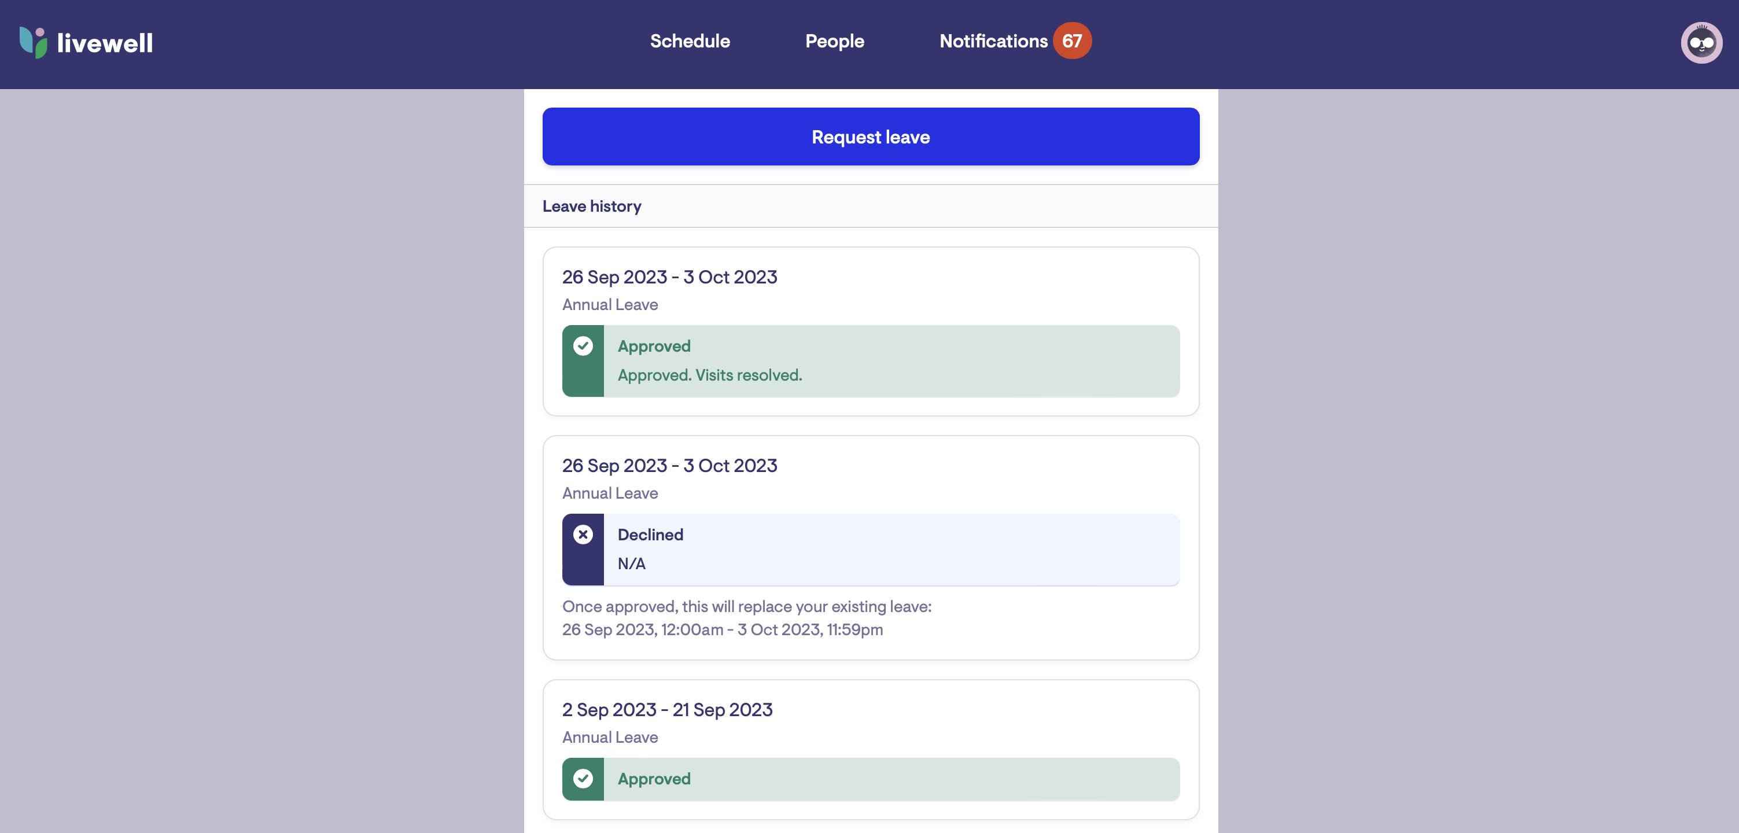Image resolution: width=1739 pixels, height=833 pixels.
Task: Click the Declined cross icon
Action: [583, 535]
